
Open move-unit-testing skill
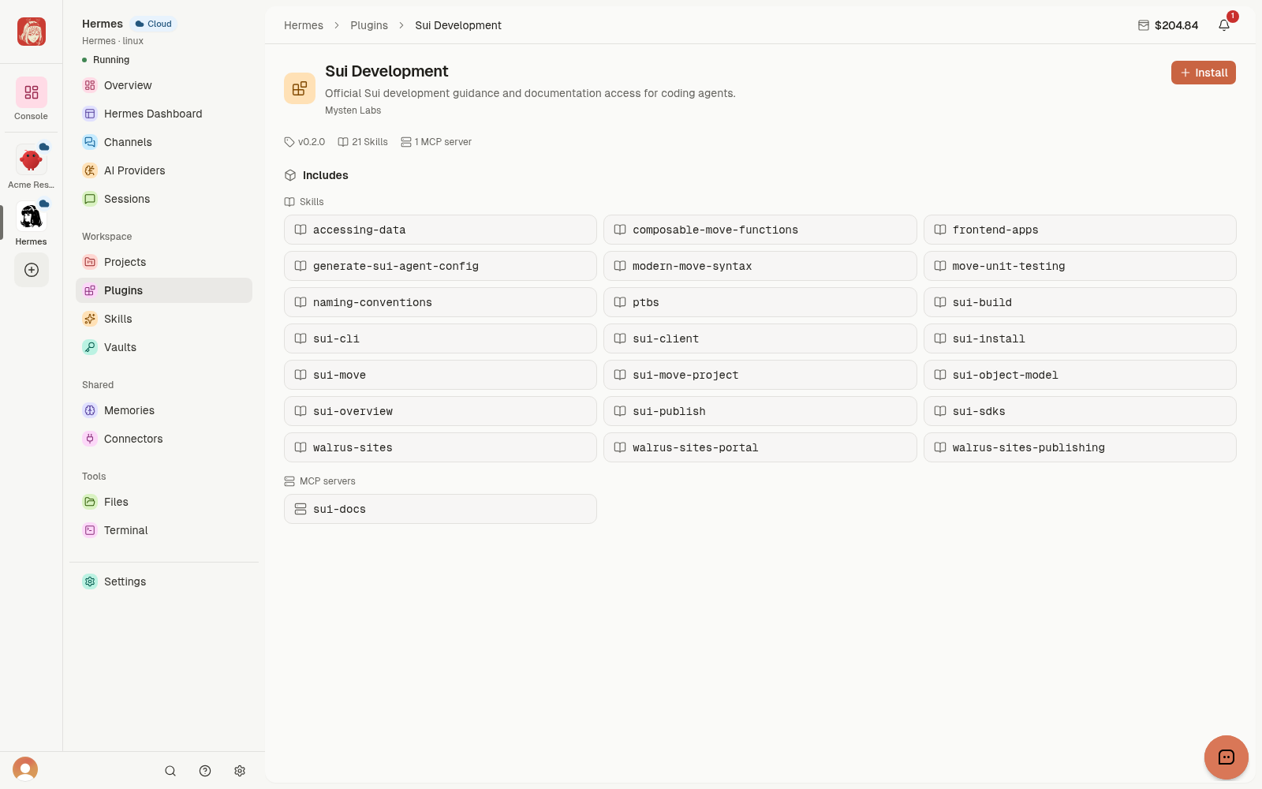[1080, 266]
